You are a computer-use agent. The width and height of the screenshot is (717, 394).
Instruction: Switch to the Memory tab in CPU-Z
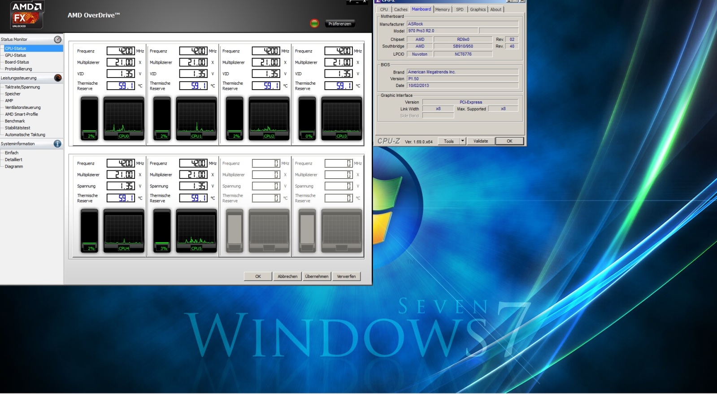tap(442, 9)
